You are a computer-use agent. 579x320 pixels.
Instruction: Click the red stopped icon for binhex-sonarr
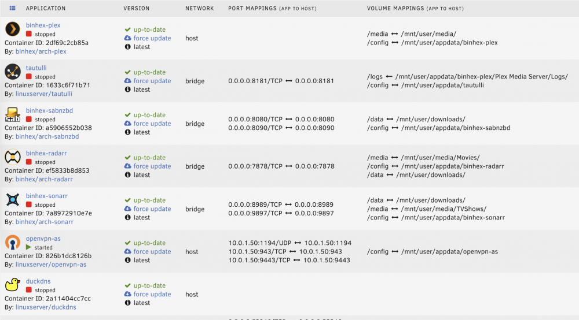29,204
